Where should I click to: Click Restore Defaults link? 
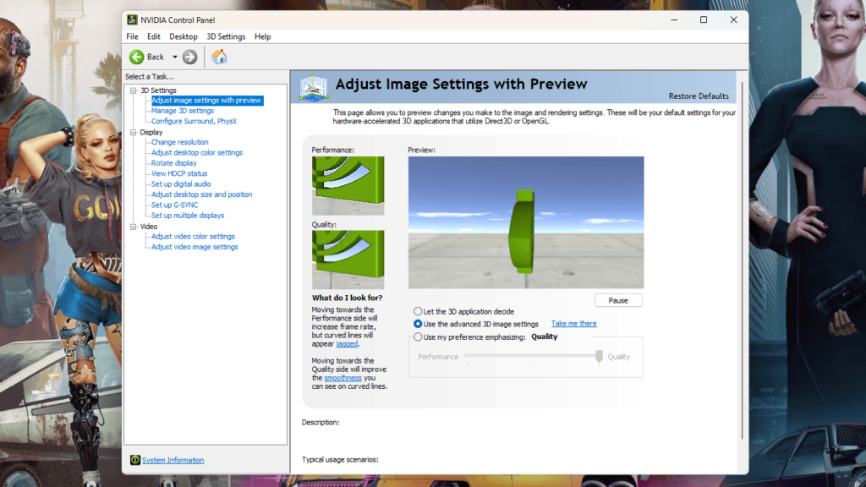coord(699,96)
